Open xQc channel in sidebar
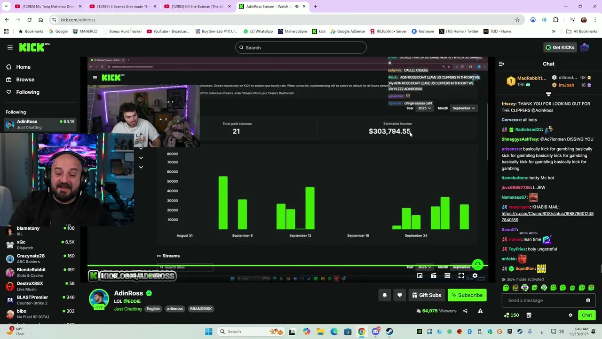Viewport: 602px width, 339px height. [x=40, y=245]
